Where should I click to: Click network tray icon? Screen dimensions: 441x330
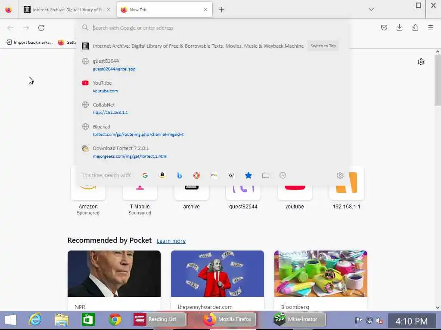[x=369, y=320]
